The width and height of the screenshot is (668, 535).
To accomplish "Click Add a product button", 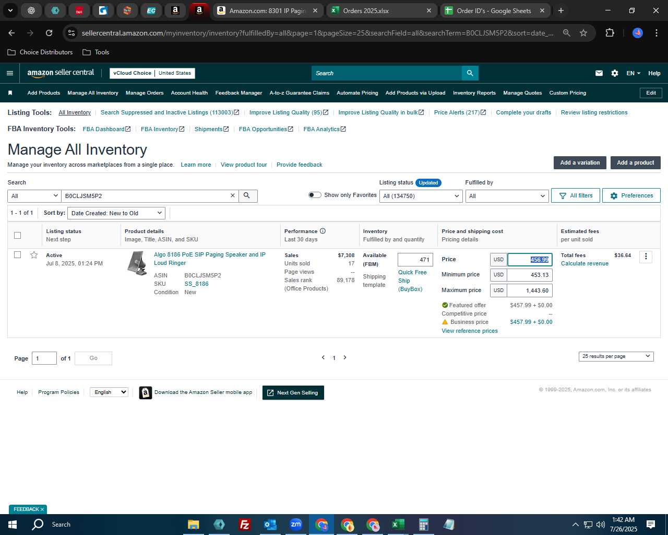I will (x=635, y=162).
